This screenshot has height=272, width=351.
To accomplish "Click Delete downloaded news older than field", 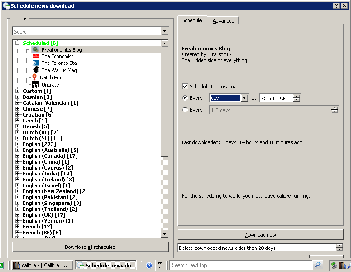I will (x=257, y=248).
